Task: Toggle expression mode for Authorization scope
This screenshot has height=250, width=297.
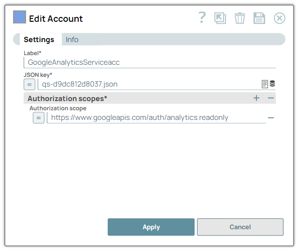Action: click(x=39, y=118)
